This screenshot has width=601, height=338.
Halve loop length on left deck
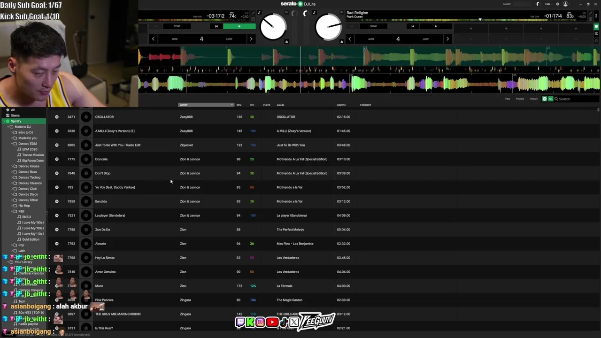[x=153, y=39]
